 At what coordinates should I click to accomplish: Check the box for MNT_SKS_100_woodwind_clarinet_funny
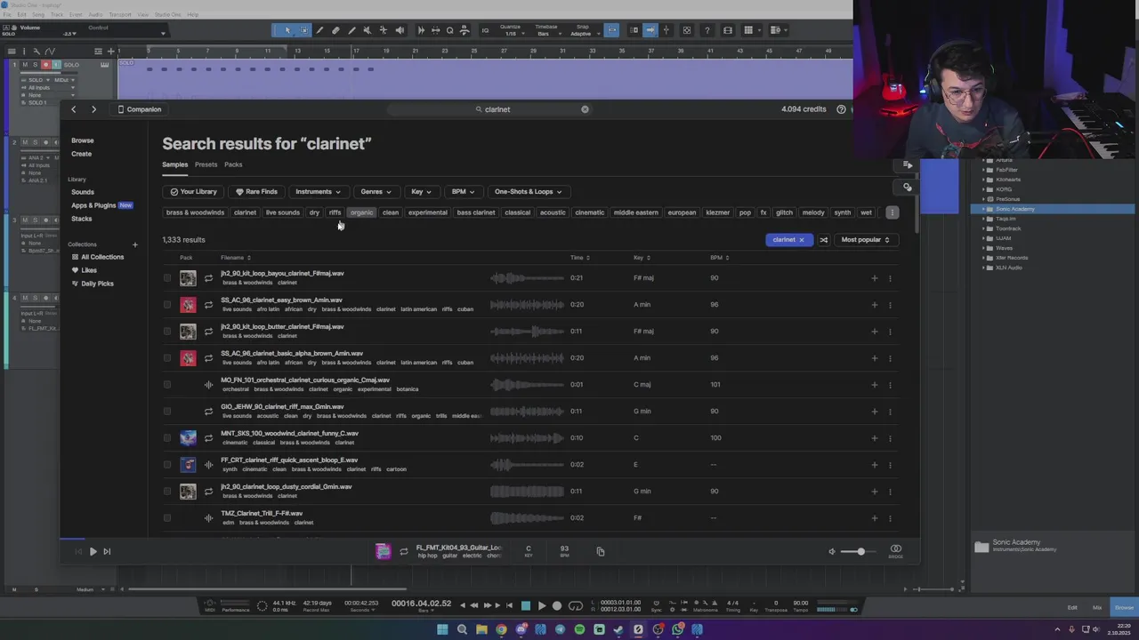167,438
